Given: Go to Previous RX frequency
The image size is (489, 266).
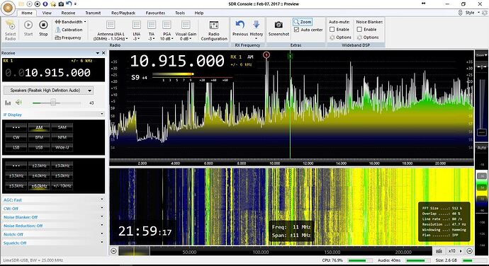Looking at the screenshot, I should (240, 25).
